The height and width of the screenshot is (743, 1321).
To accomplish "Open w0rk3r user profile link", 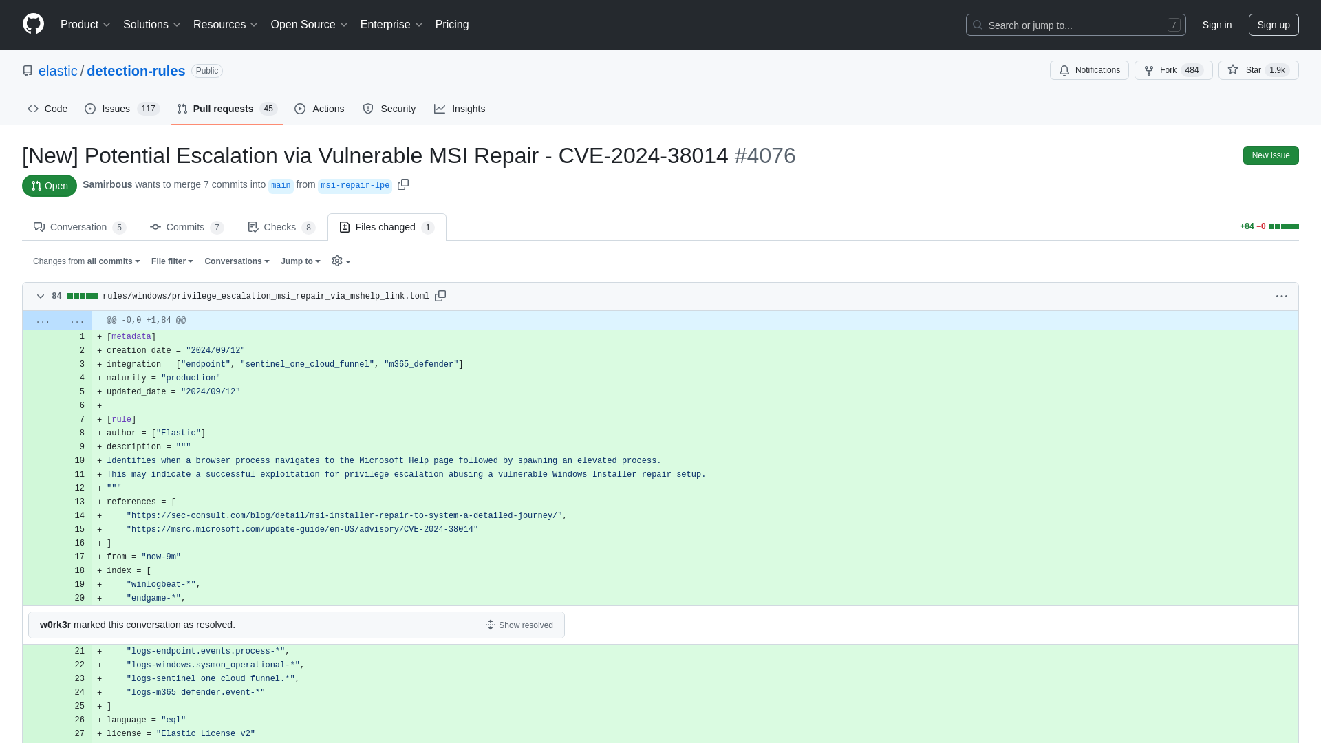I will pos(55,625).
